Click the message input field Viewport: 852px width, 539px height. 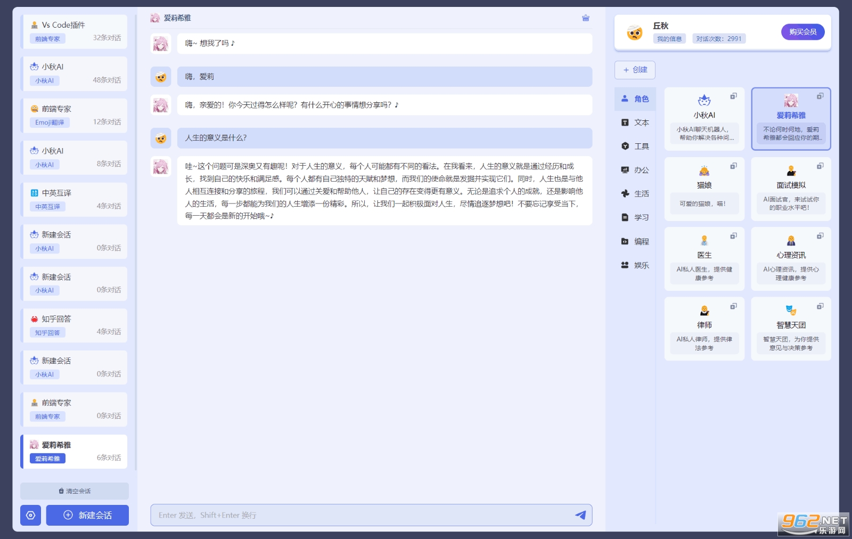point(362,515)
